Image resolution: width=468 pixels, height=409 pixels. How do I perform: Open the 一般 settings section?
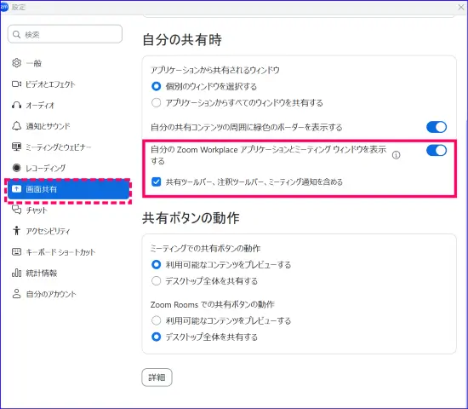(69, 63)
